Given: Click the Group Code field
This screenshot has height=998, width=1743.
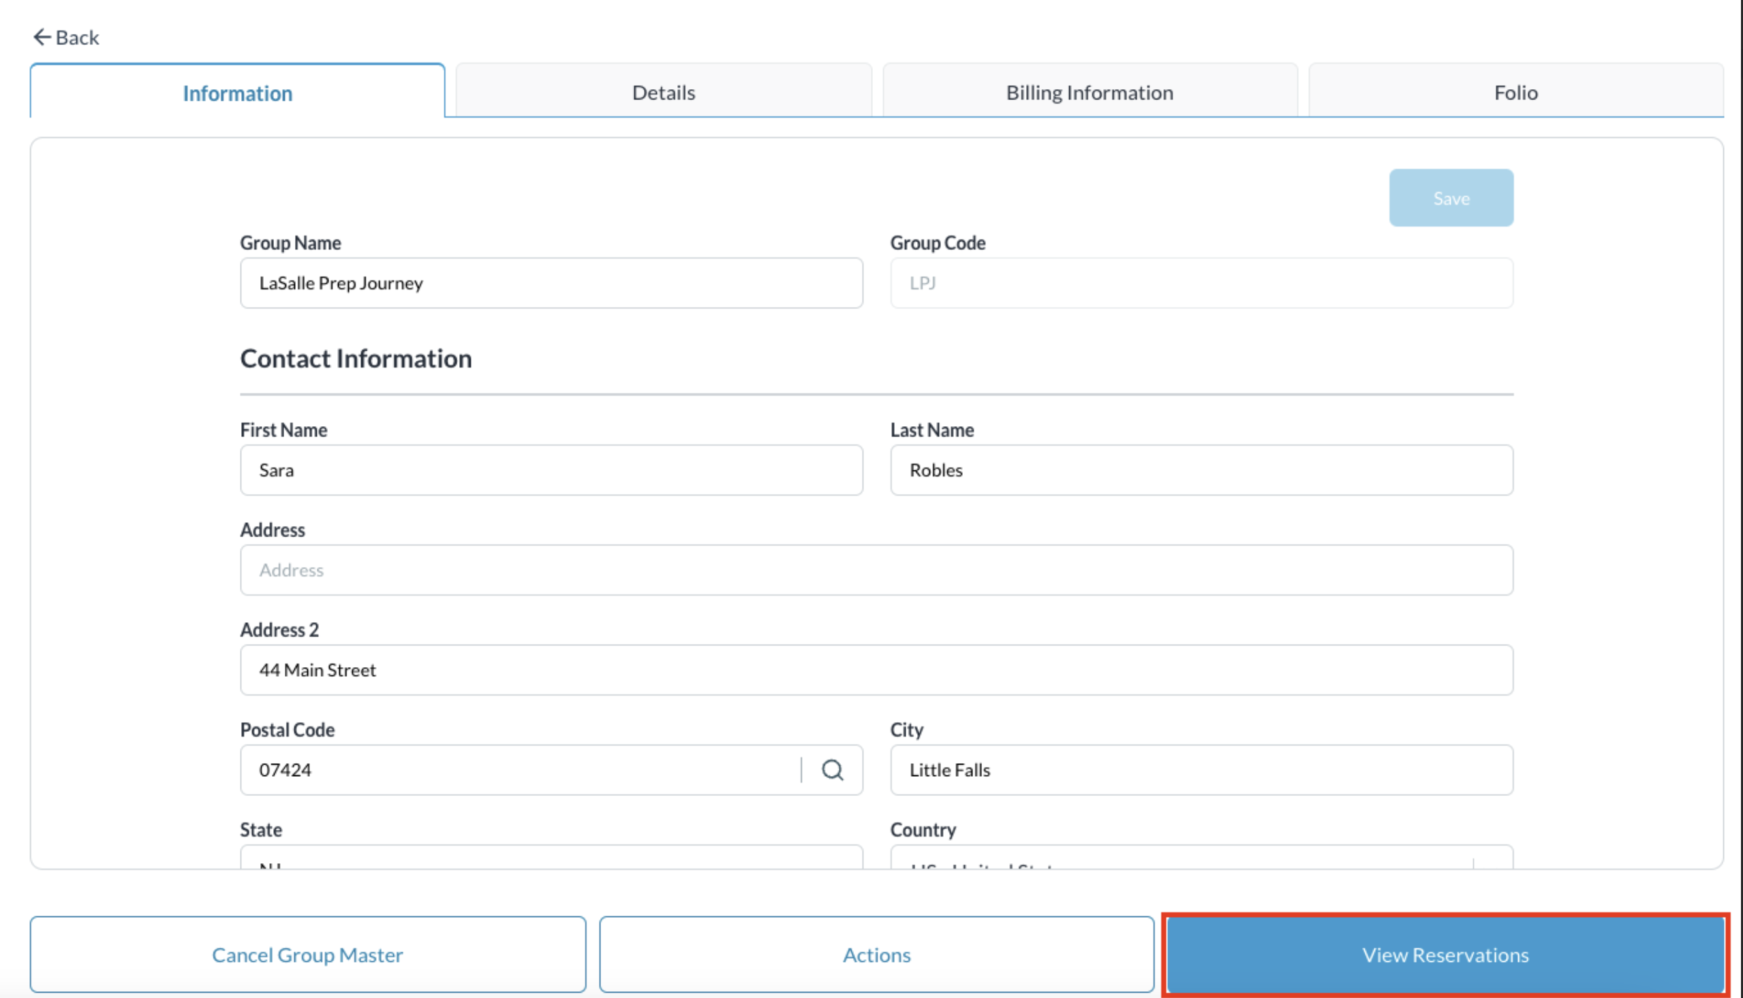Looking at the screenshot, I should [x=1201, y=283].
